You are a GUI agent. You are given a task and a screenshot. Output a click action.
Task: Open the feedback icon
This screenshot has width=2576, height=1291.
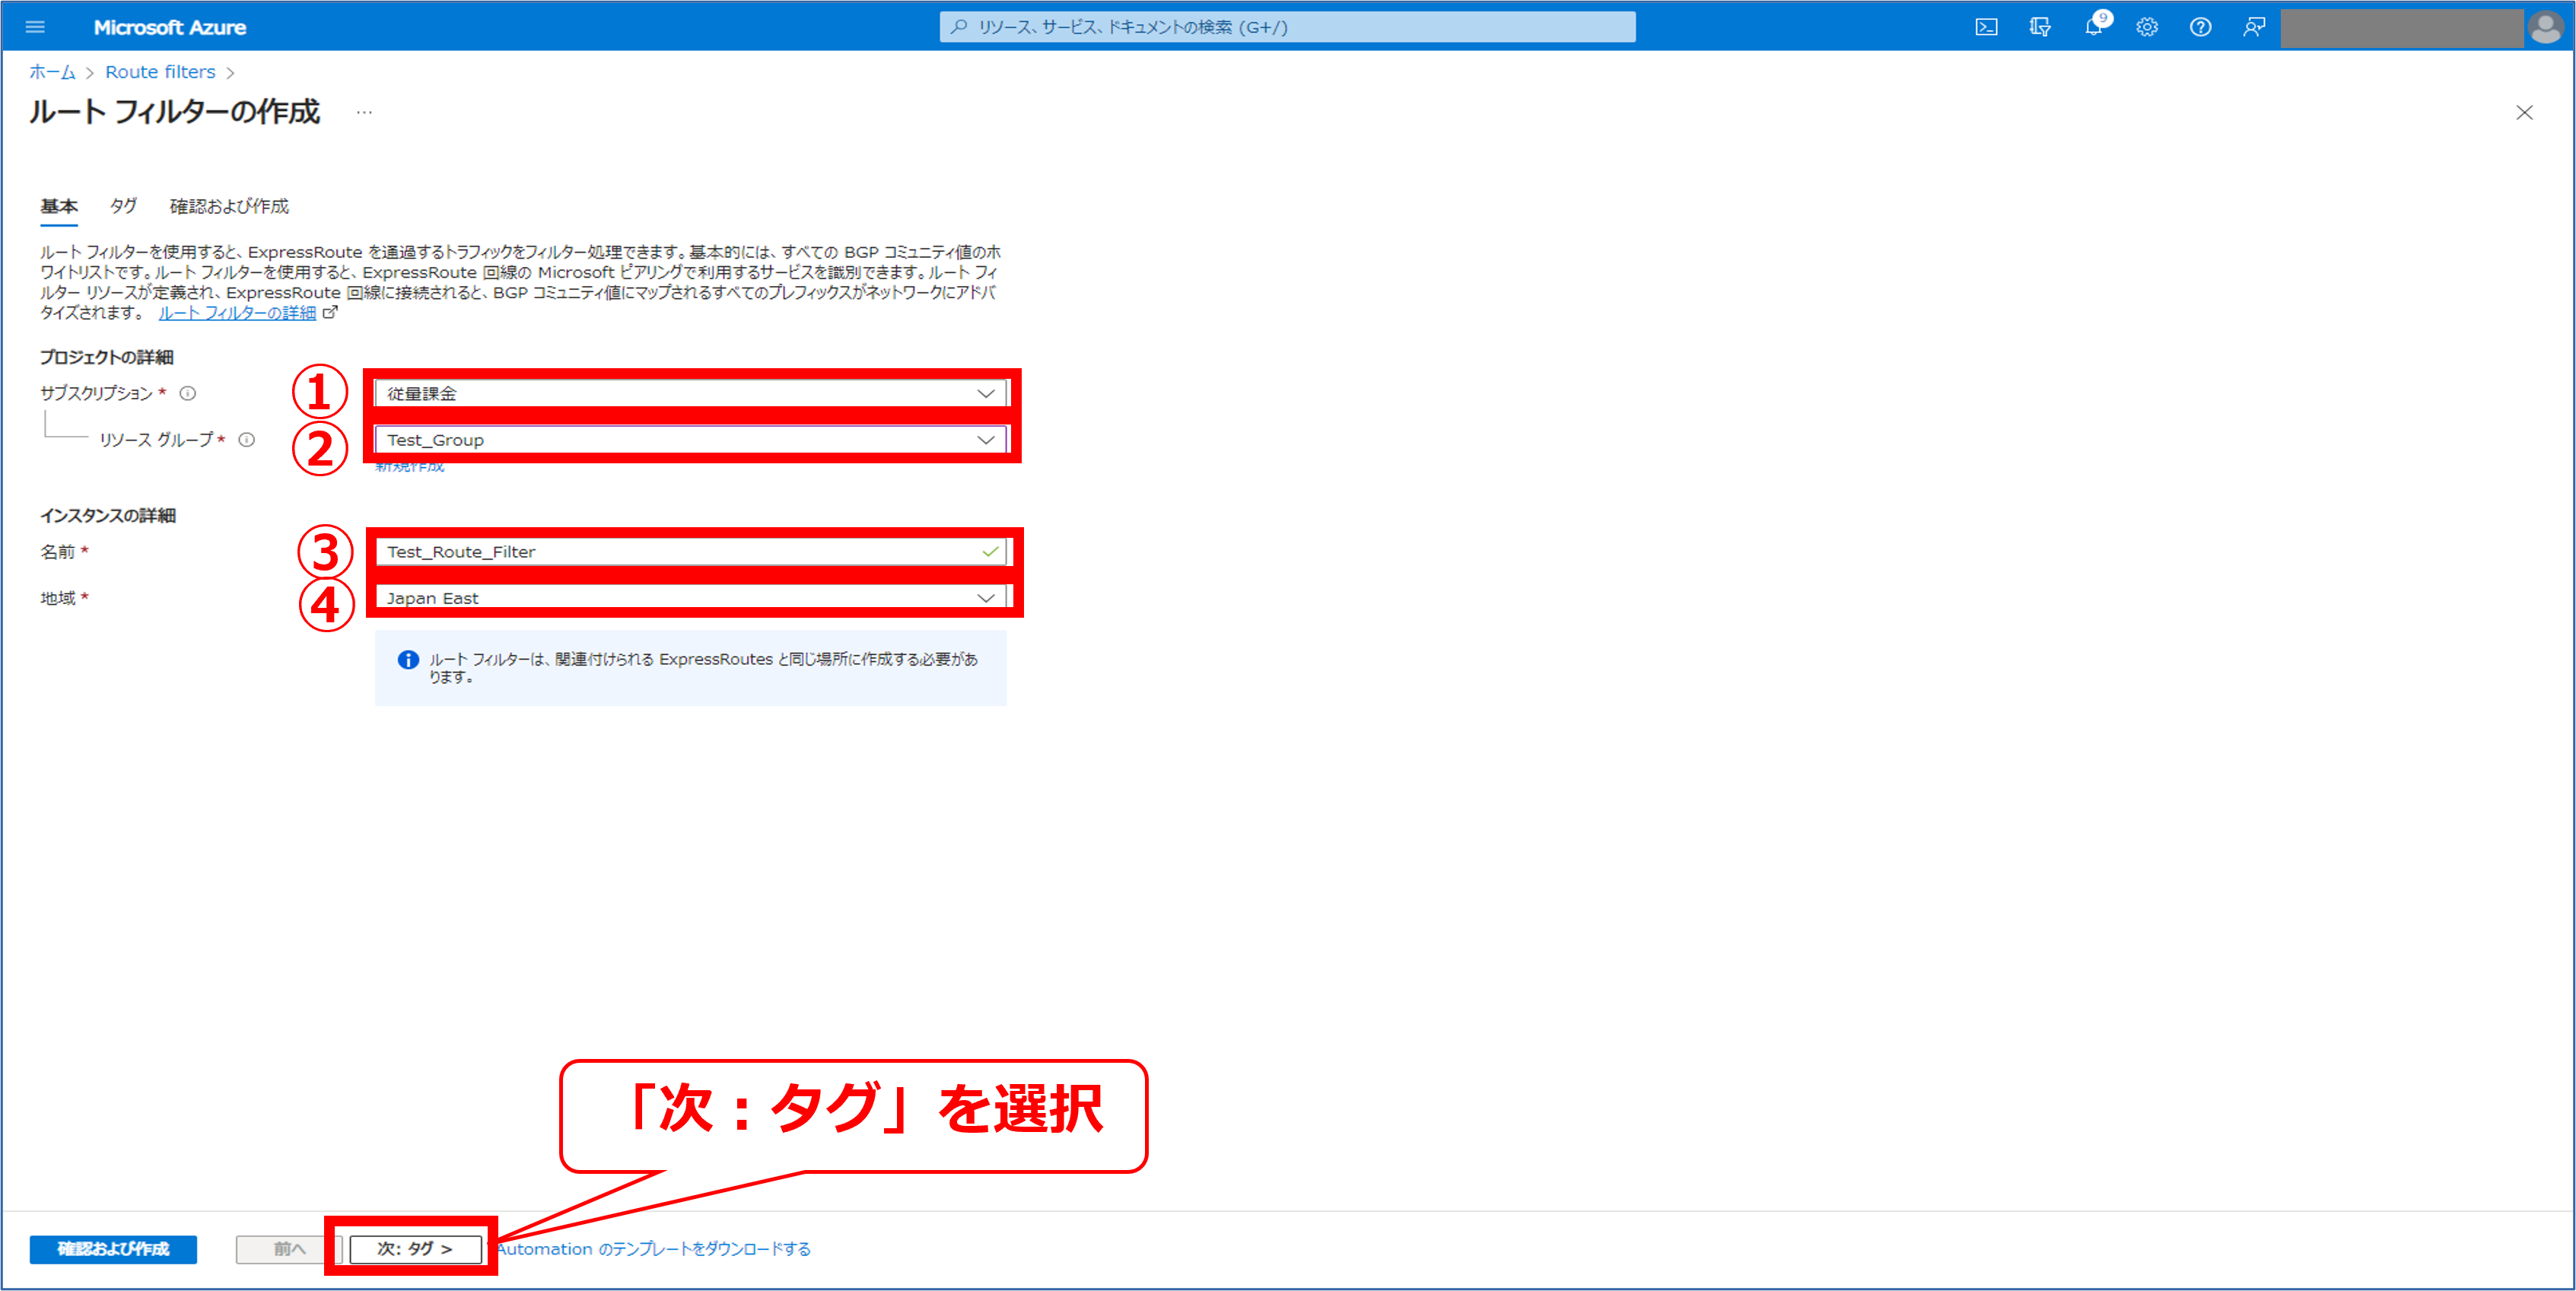pos(2254,27)
